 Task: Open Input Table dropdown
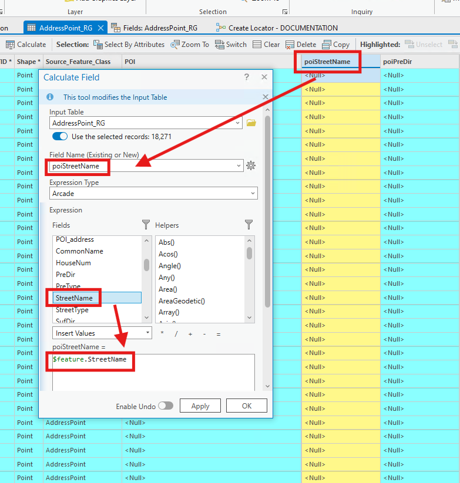pos(238,123)
